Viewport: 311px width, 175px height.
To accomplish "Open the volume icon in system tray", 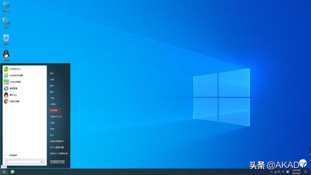I will coord(279,172).
